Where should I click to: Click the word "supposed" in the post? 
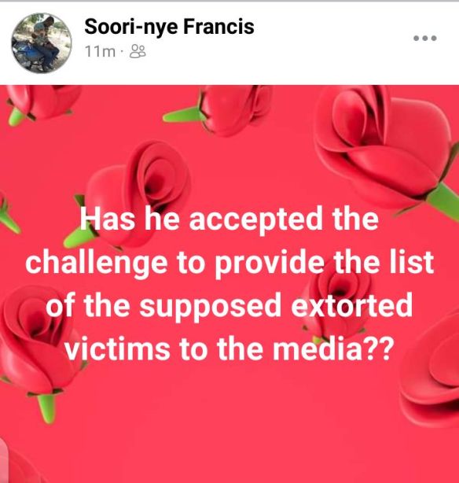coord(211,307)
